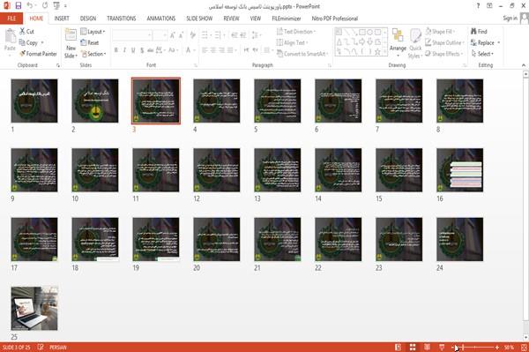Click the Save icon in quick access toolbar
Image resolution: width=529 pixels, height=352 pixels.
tap(19, 6)
